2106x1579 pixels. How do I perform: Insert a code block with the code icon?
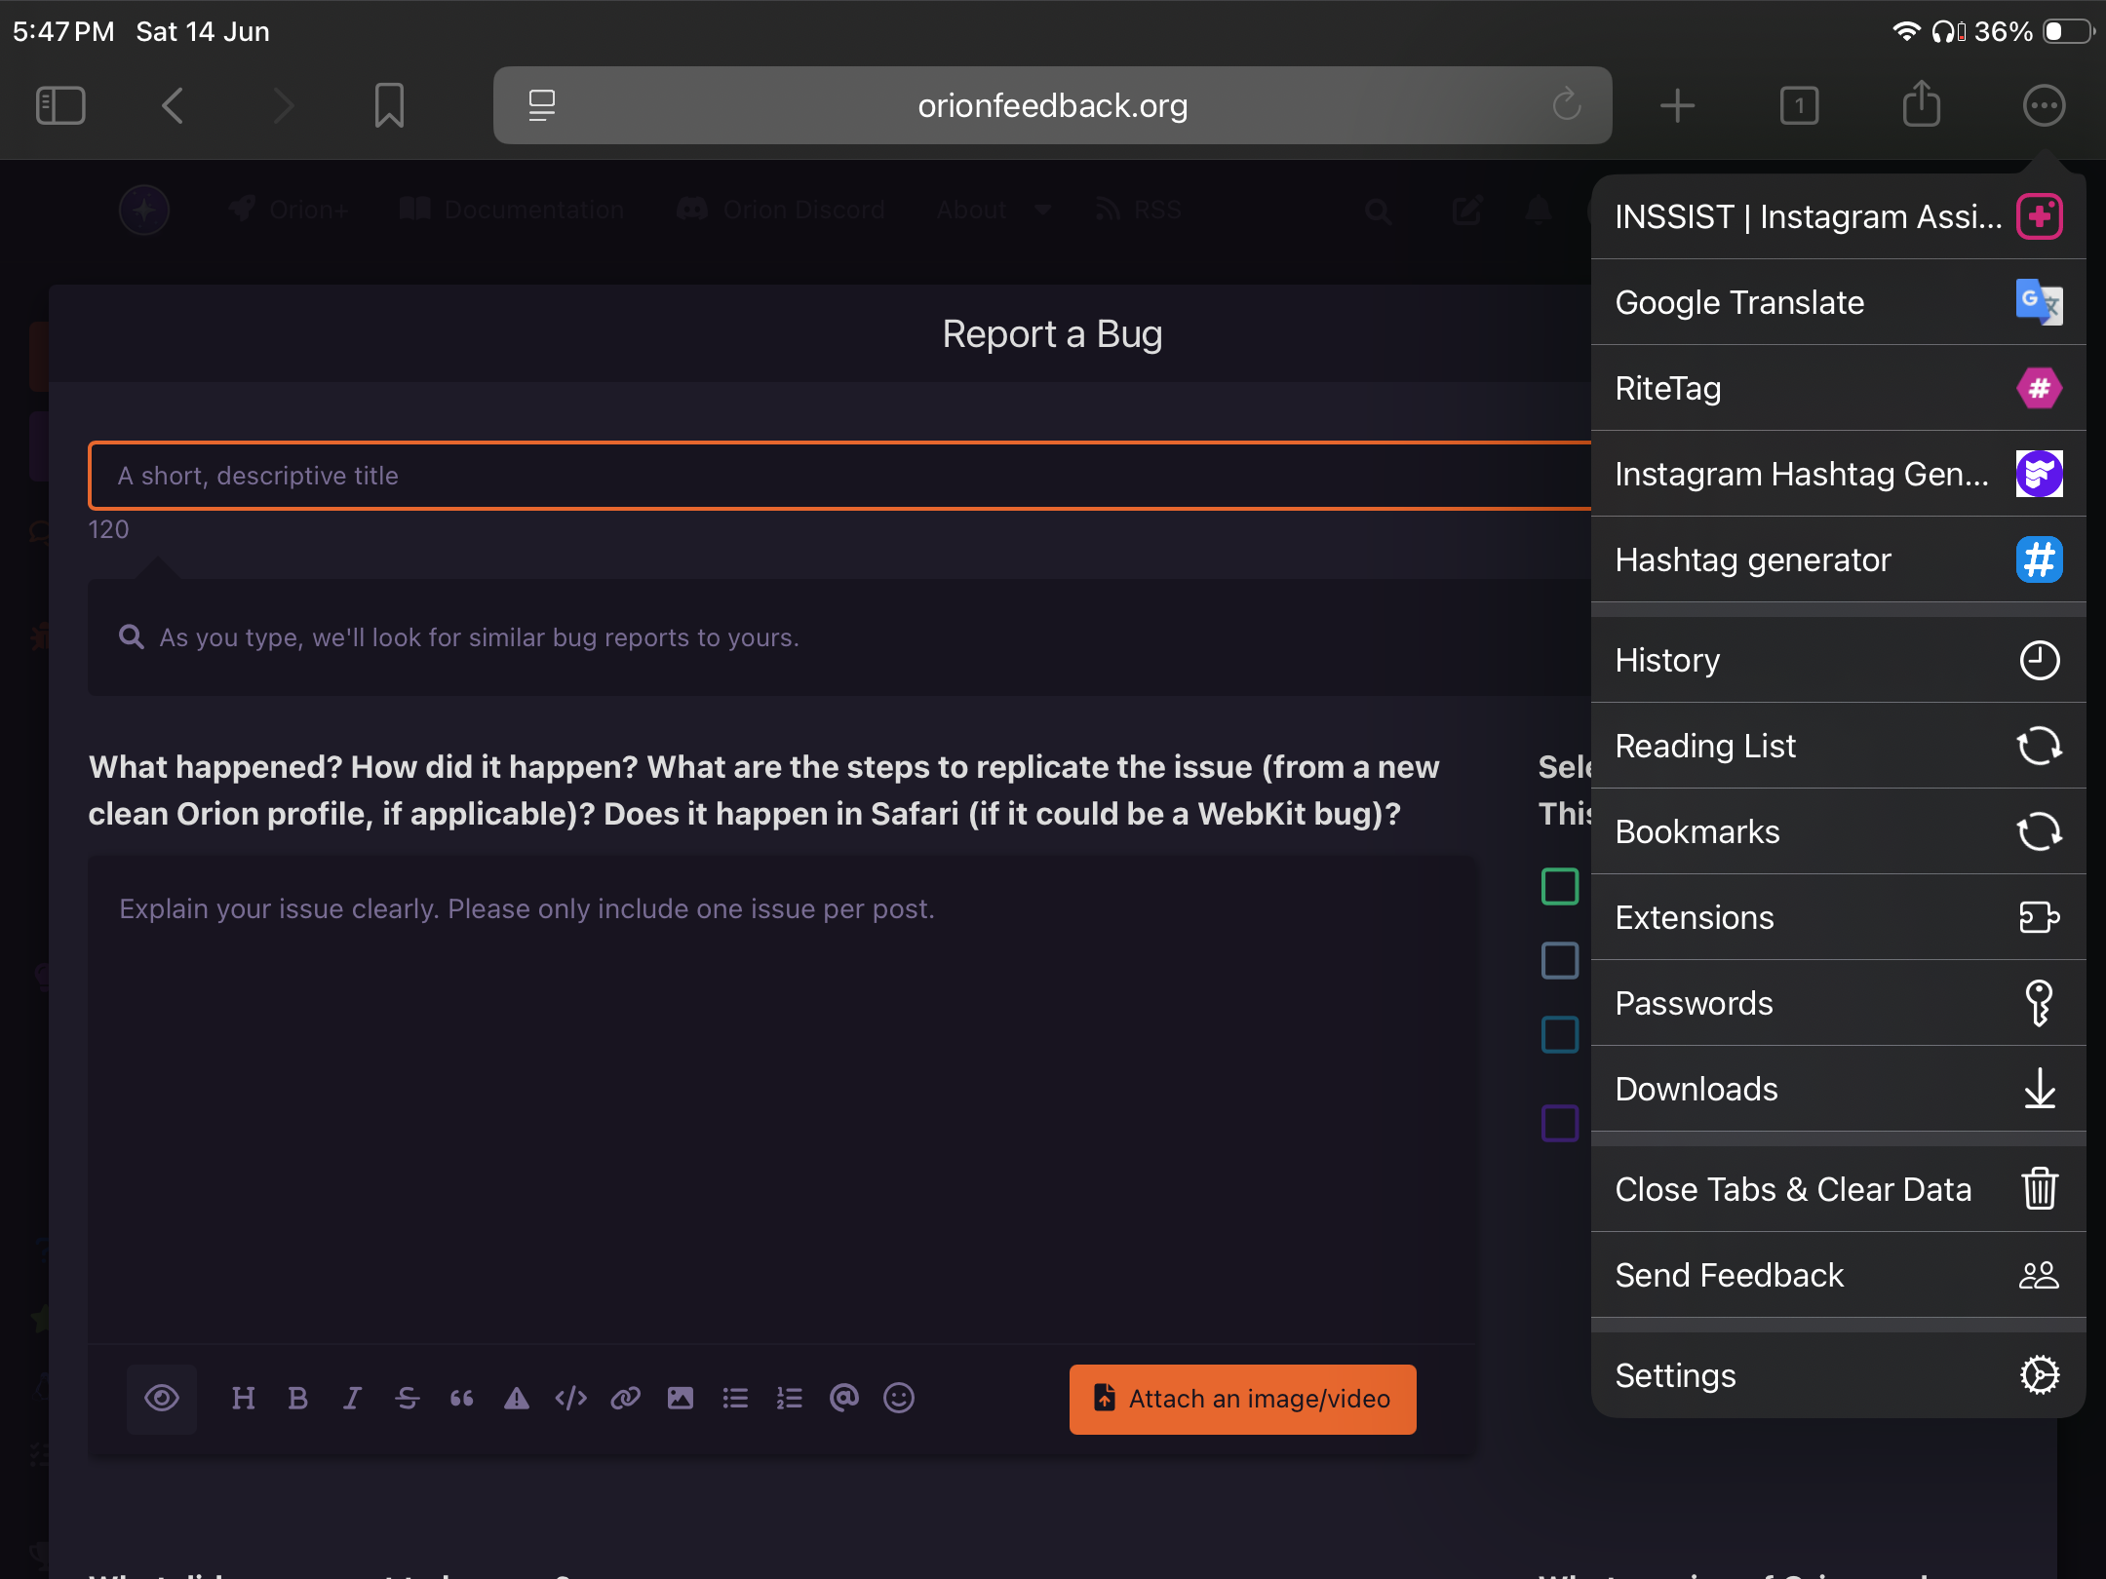pos(570,1399)
